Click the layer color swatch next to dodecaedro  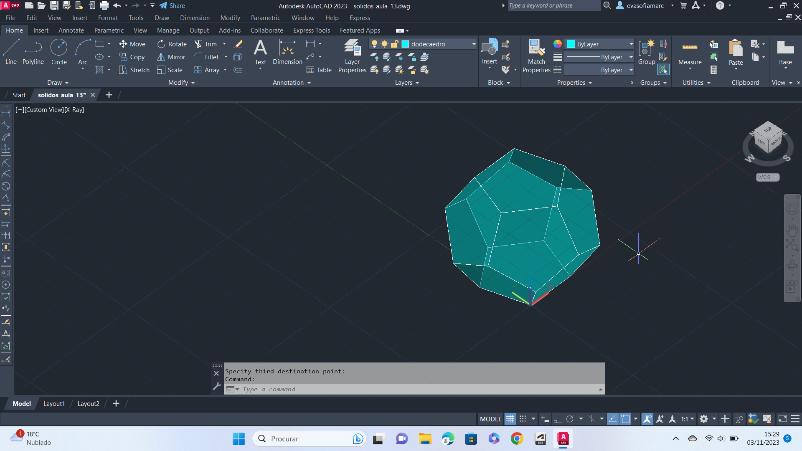coord(405,44)
